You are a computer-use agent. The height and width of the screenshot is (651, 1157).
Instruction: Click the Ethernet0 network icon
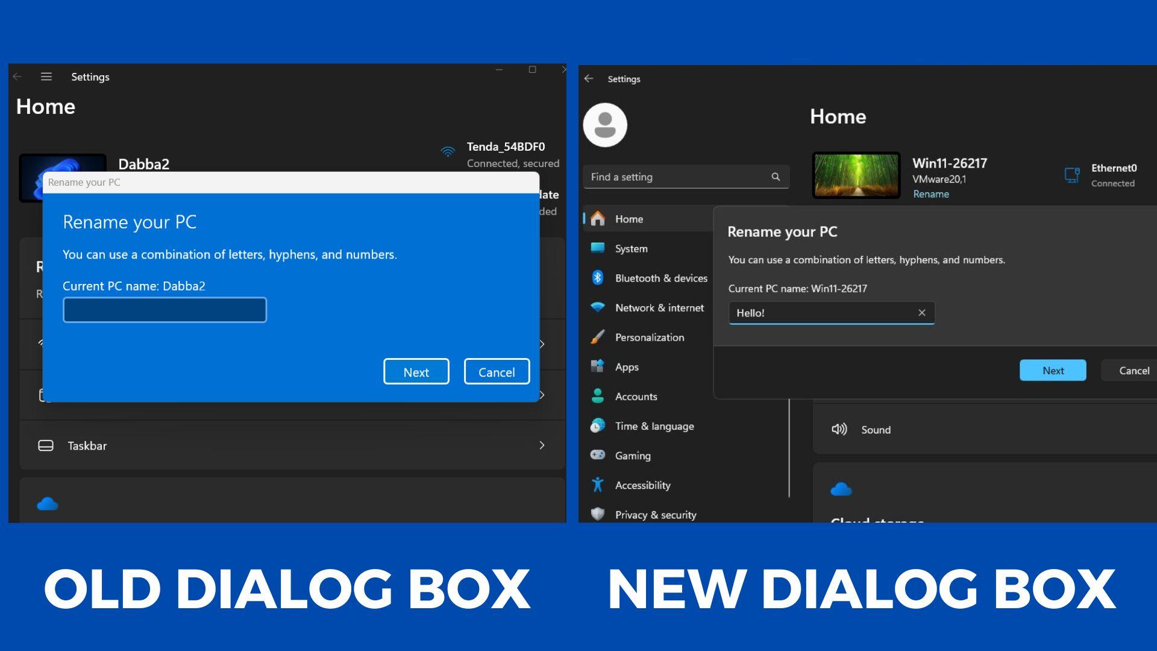(1072, 175)
